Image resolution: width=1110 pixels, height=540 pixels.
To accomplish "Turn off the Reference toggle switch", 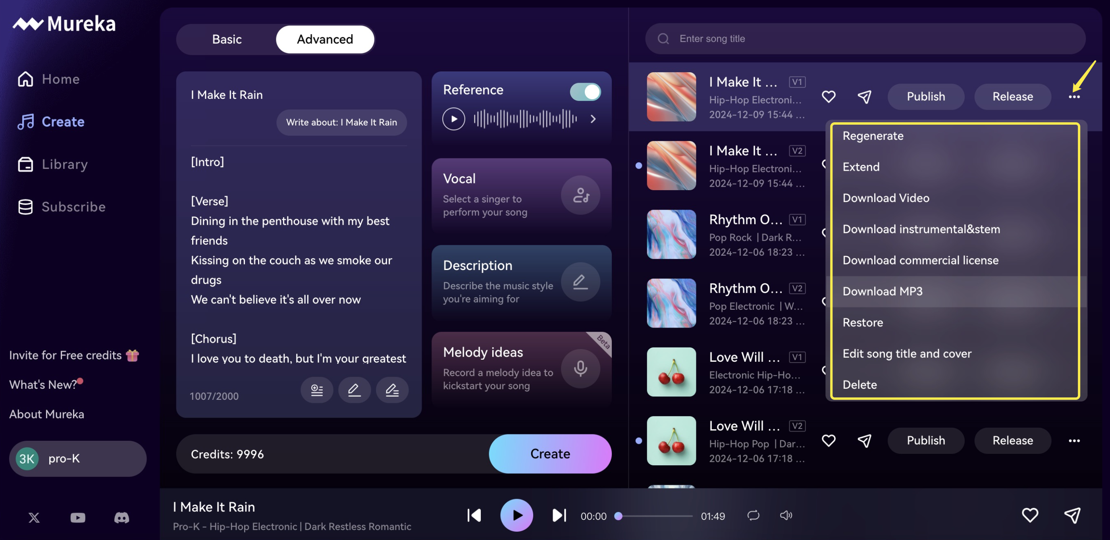I will click(x=585, y=92).
